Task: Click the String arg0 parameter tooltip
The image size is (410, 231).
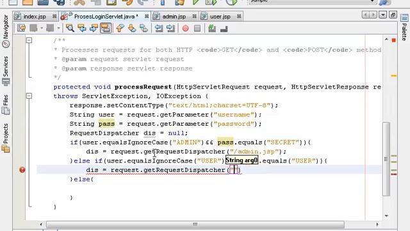Action: pos(242,160)
